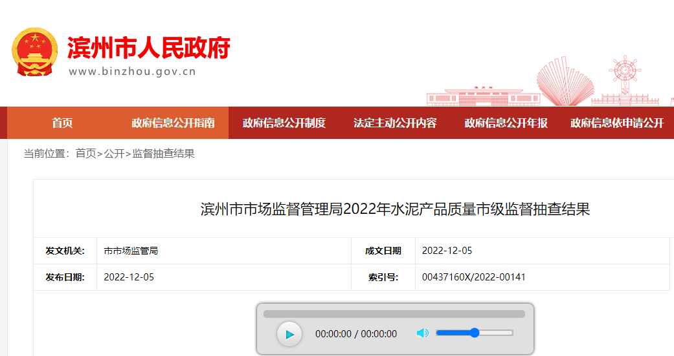Open 政府信息公开指南 menu item
The image size is (674, 356).
point(173,123)
